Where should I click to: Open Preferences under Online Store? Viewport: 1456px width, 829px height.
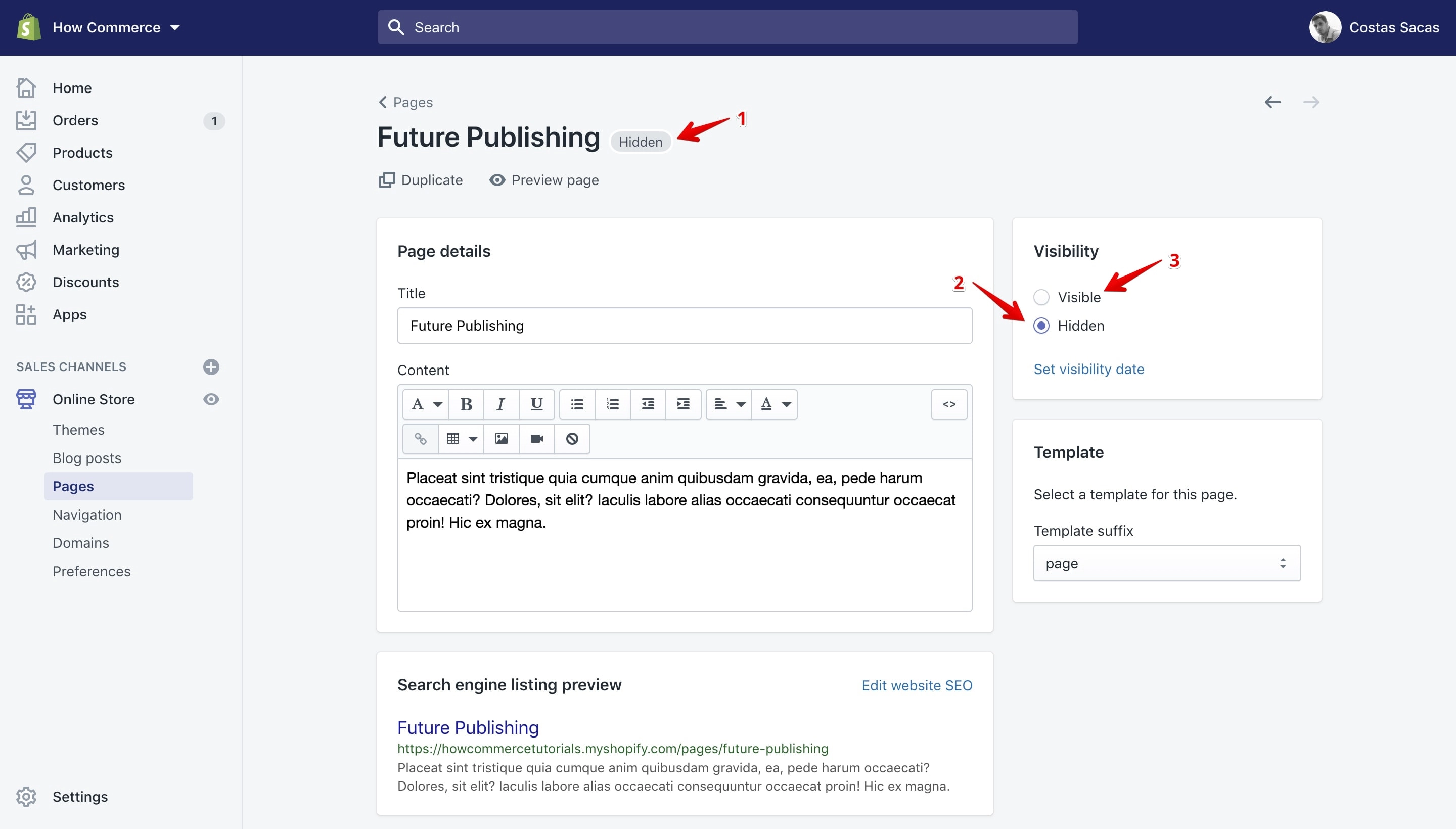[92, 571]
